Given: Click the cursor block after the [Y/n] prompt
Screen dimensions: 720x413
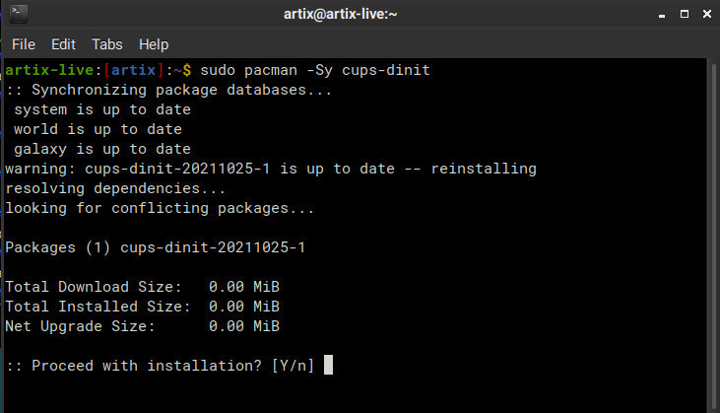Looking at the screenshot, I should tap(329, 365).
